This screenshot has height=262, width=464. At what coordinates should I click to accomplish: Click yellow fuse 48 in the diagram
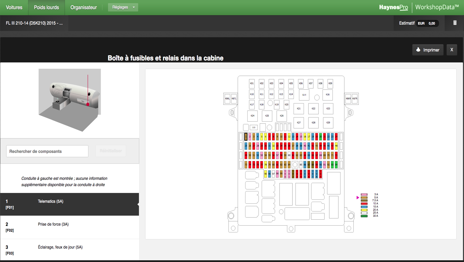pyautogui.click(x=336, y=146)
